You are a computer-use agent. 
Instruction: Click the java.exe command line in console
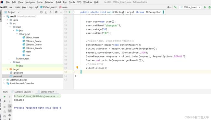tap(37, 96)
